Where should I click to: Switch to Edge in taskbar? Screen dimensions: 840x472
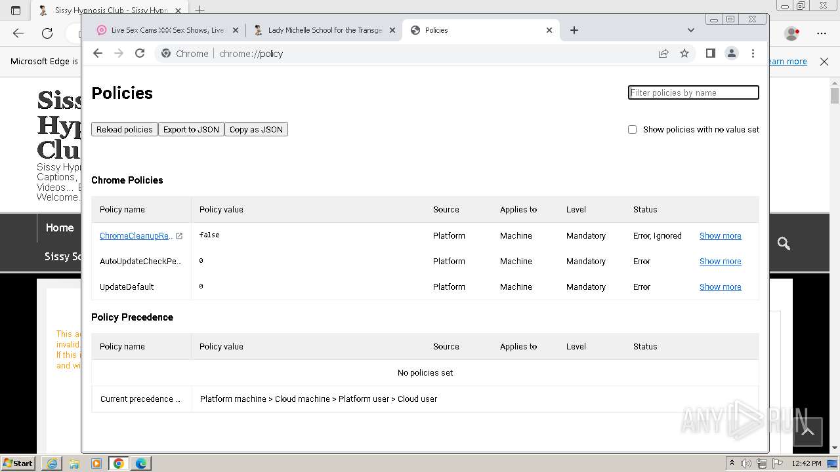[141, 463]
